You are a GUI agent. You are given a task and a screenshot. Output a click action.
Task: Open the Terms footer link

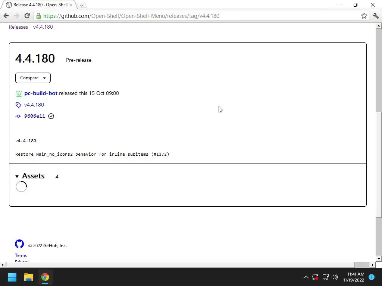(x=21, y=255)
